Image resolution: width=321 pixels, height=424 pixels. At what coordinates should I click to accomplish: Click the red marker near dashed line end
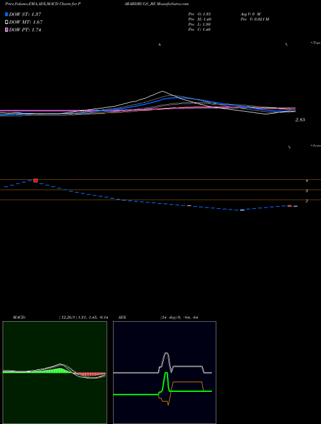[290, 206]
